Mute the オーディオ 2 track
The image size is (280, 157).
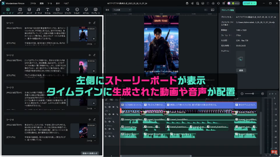(110, 129)
